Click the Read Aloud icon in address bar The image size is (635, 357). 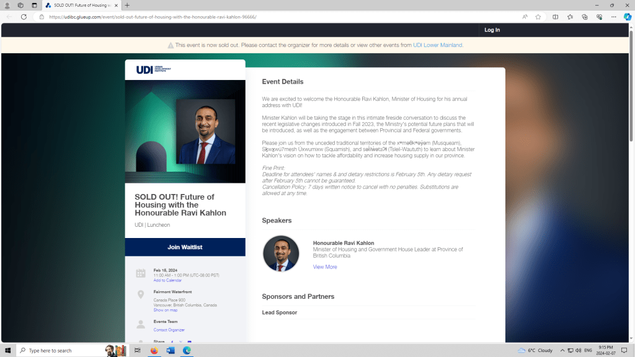click(525, 17)
